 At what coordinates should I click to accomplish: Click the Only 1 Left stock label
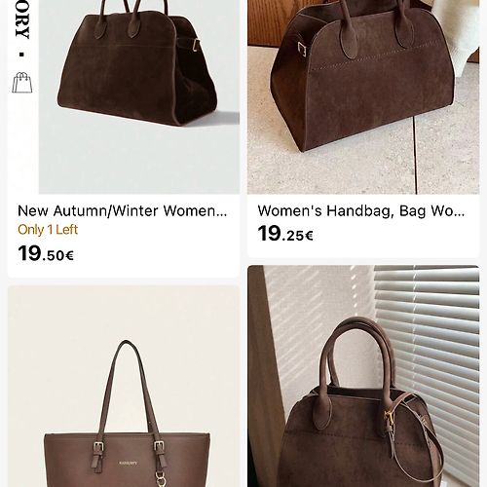48,230
